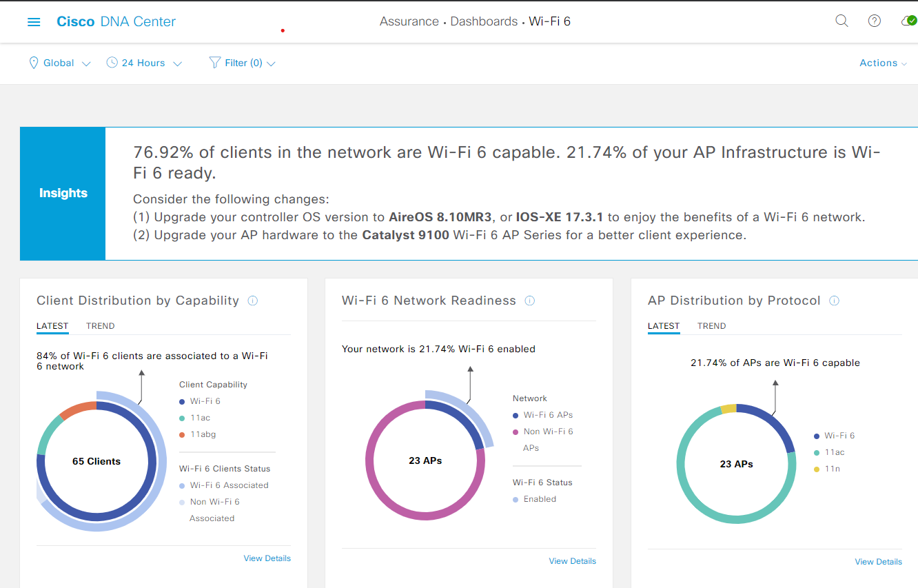Image resolution: width=918 pixels, height=588 pixels.
Task: Click the 65 Clients donut chart center
Action: 96,461
